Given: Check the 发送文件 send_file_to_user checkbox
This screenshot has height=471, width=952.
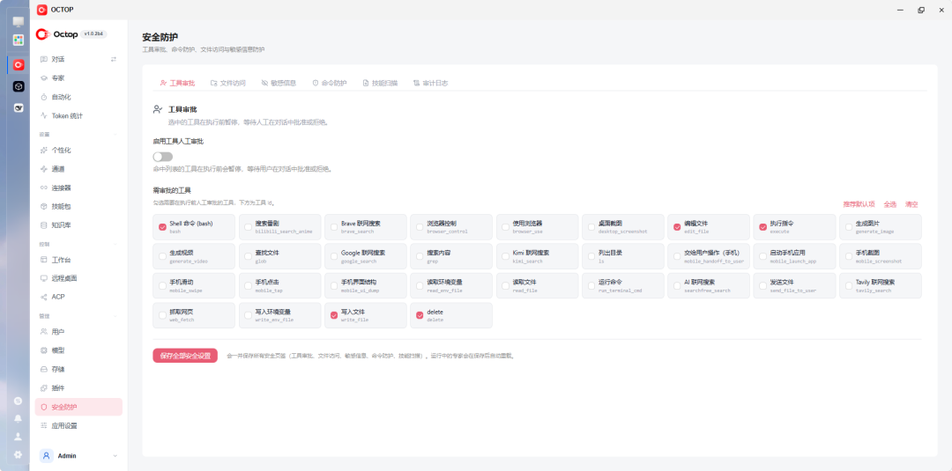Looking at the screenshot, I should pyautogui.click(x=763, y=286).
